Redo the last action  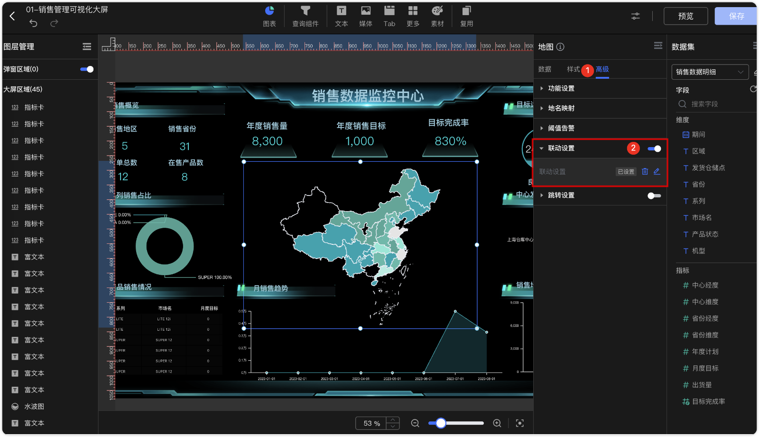55,23
